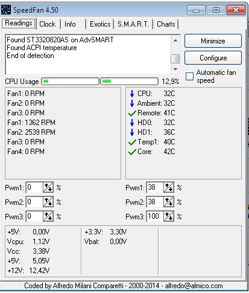This screenshot has width=249, height=293.
Task: Click stepper arrows of right Pwm3 at 100
Action: tap(169, 216)
